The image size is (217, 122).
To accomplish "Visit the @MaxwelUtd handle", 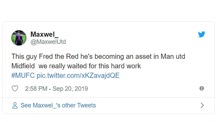I will coord(48,42).
